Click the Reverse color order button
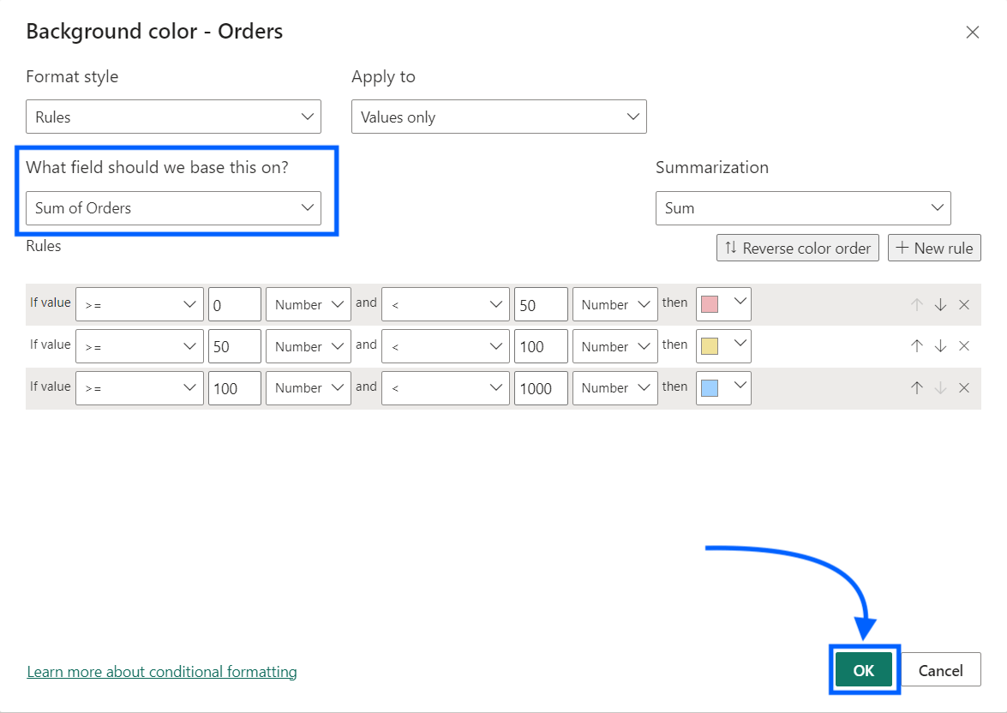Viewport: 1007px width, 713px height. coord(797,248)
